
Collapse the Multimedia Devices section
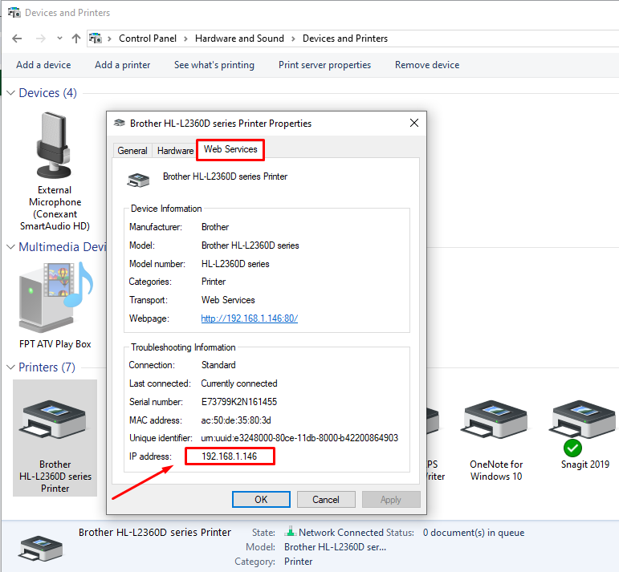pos(10,247)
